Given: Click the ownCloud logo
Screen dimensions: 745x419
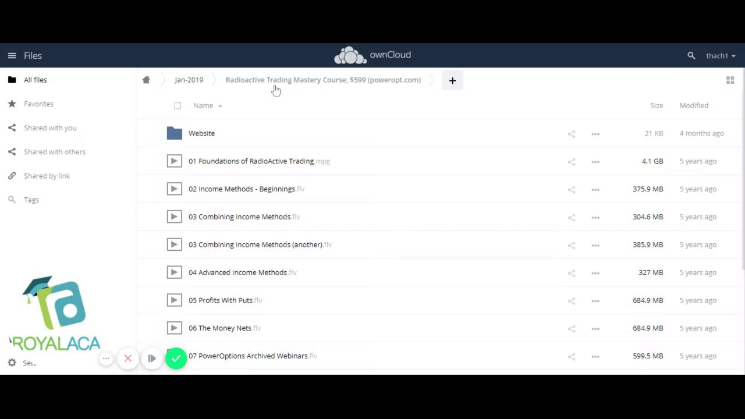Looking at the screenshot, I should click(372, 55).
